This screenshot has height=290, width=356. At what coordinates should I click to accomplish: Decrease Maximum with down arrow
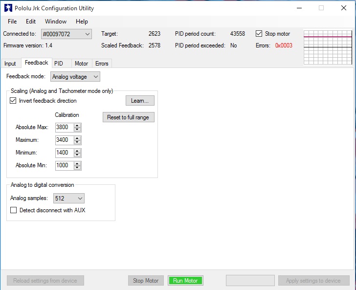pos(77,142)
